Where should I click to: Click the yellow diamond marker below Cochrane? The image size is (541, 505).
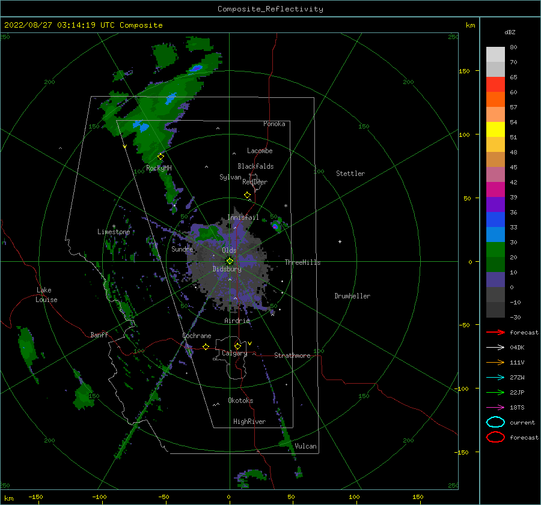206,346
